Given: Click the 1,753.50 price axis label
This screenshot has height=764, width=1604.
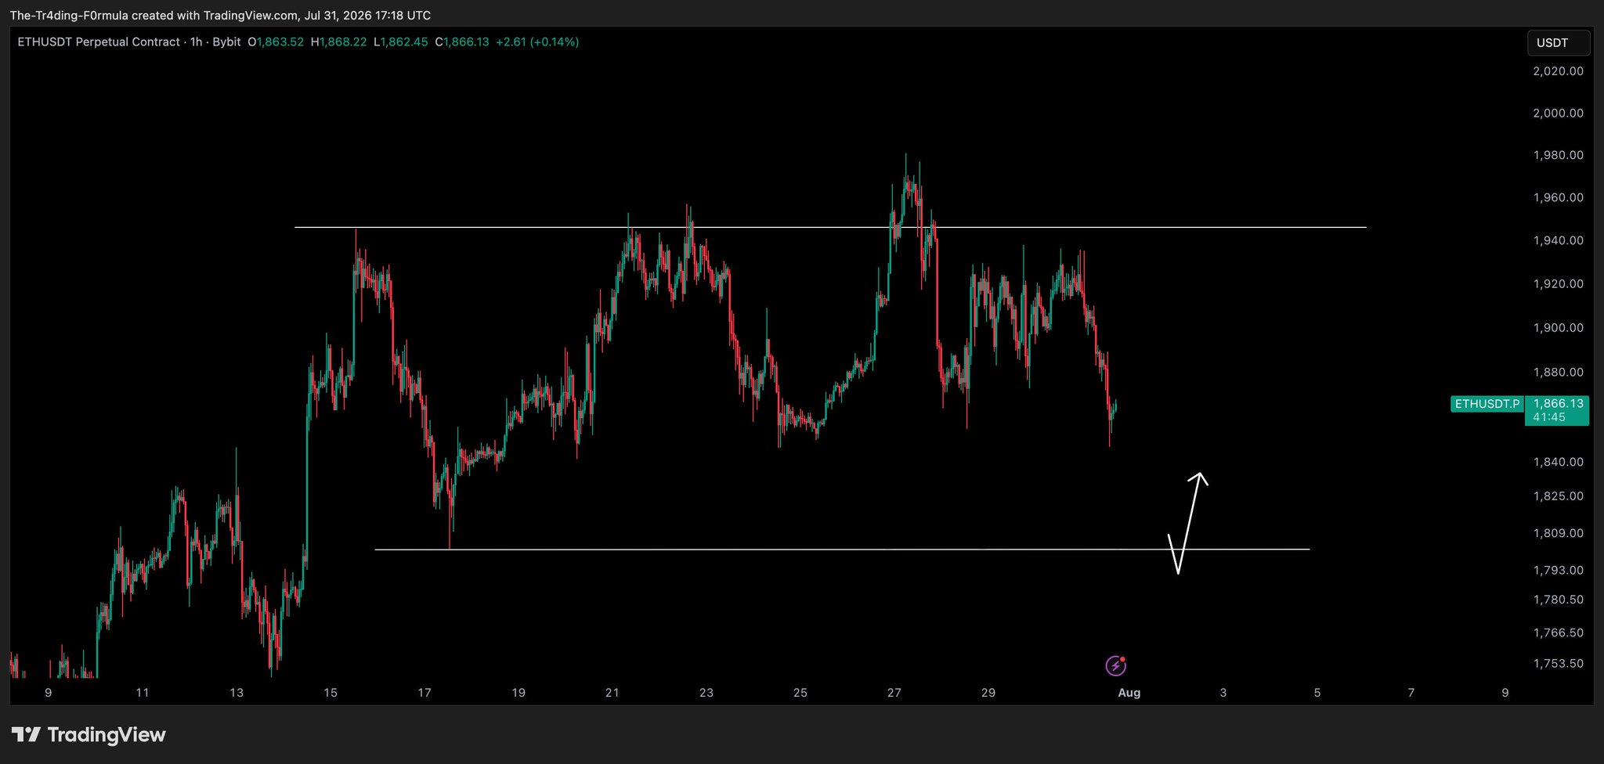Looking at the screenshot, I should pos(1558,664).
